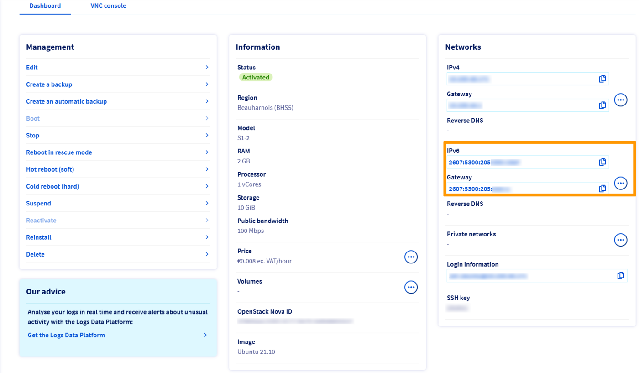Select Create an automatic backup
The width and height of the screenshot is (639, 373).
point(66,101)
